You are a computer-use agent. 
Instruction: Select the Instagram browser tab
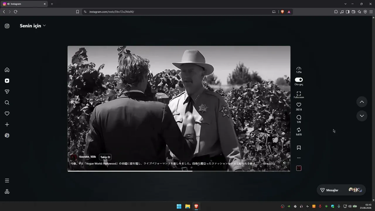pos(24,4)
